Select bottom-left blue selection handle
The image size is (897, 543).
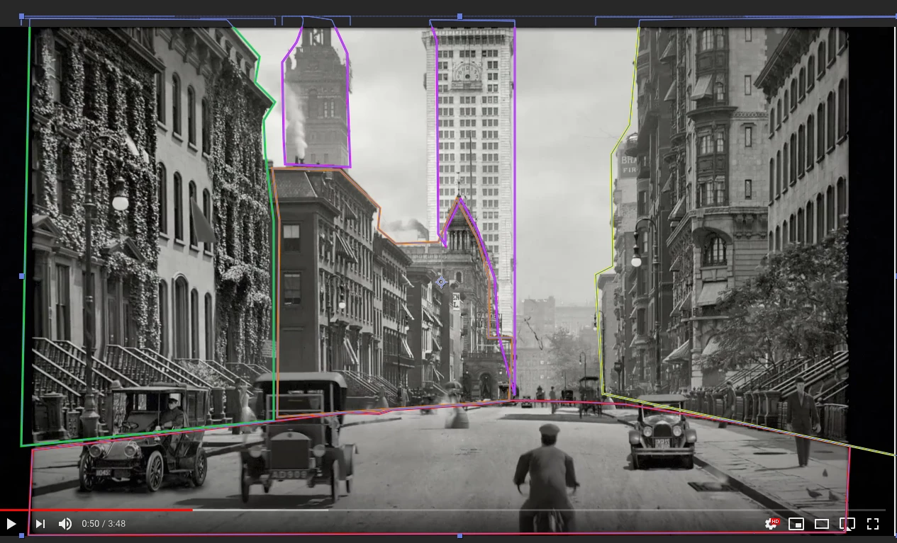point(21,536)
